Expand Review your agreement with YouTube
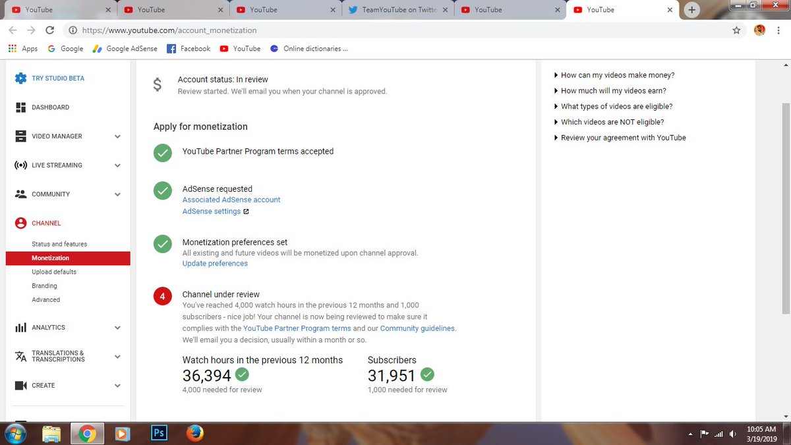The width and height of the screenshot is (791, 445). pyautogui.click(x=620, y=138)
